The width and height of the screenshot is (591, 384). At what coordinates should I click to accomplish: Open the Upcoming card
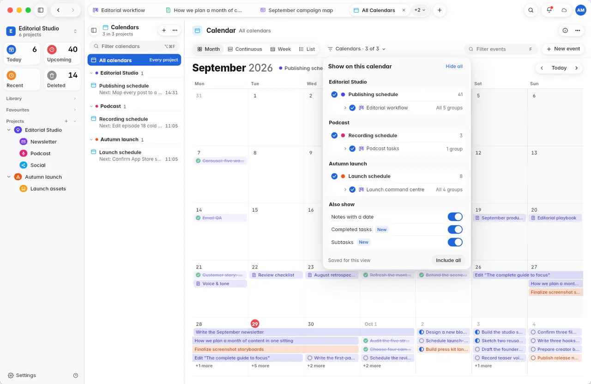click(x=62, y=53)
